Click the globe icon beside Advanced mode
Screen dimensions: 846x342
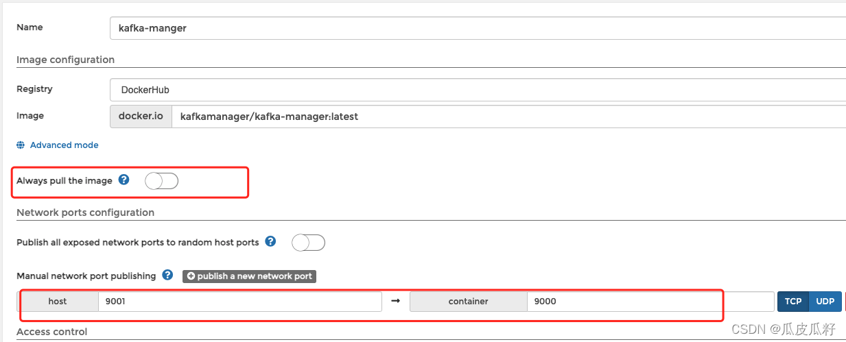click(x=21, y=145)
